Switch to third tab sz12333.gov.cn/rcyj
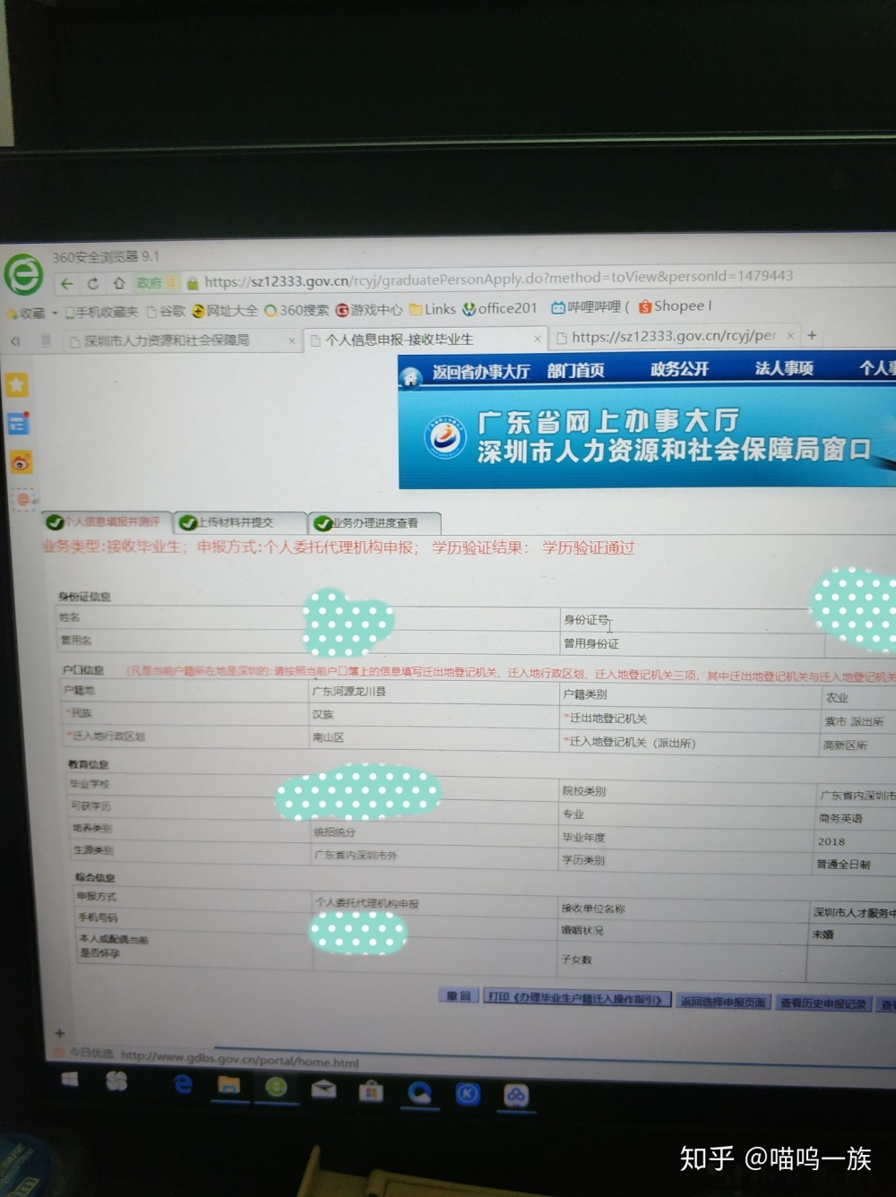Image resolution: width=896 pixels, height=1197 pixels. [673, 336]
